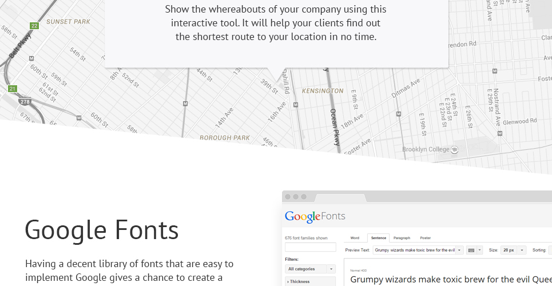Image resolution: width=552 pixels, height=286 pixels.
Task: Click the 52nd St street label
Action: [x=130, y=80]
